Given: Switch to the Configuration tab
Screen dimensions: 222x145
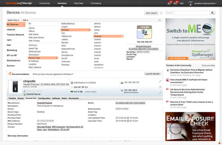Looking at the screenshot, I should (44, 98).
